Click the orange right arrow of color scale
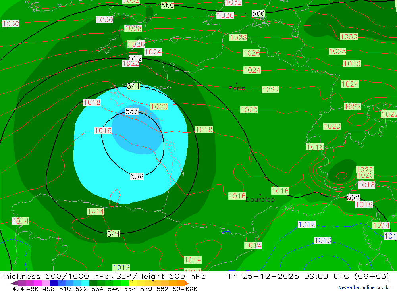The image size is (397, 291). click(x=186, y=283)
